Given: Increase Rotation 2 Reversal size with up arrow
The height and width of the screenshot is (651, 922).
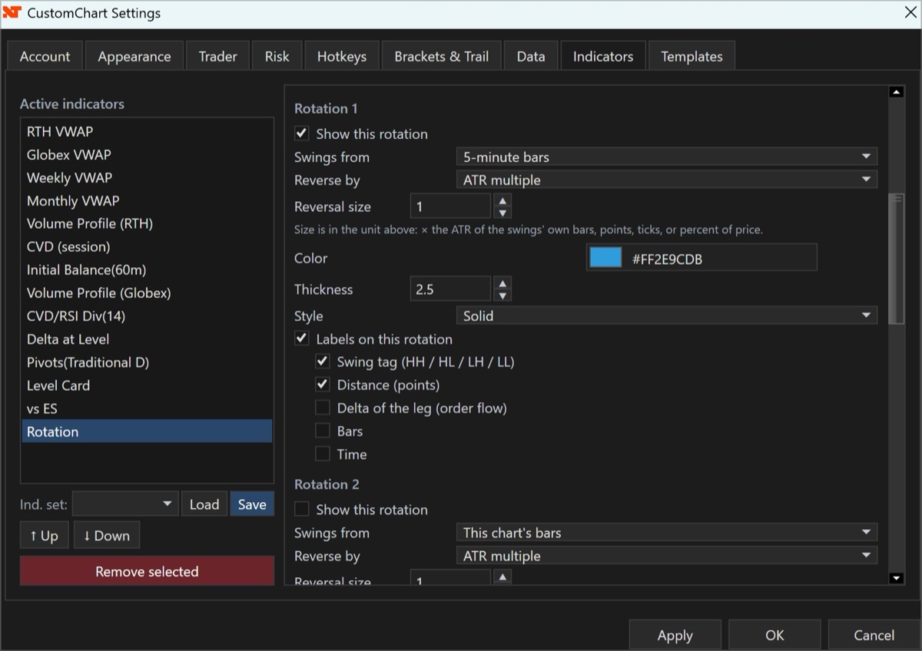Looking at the screenshot, I should (502, 577).
